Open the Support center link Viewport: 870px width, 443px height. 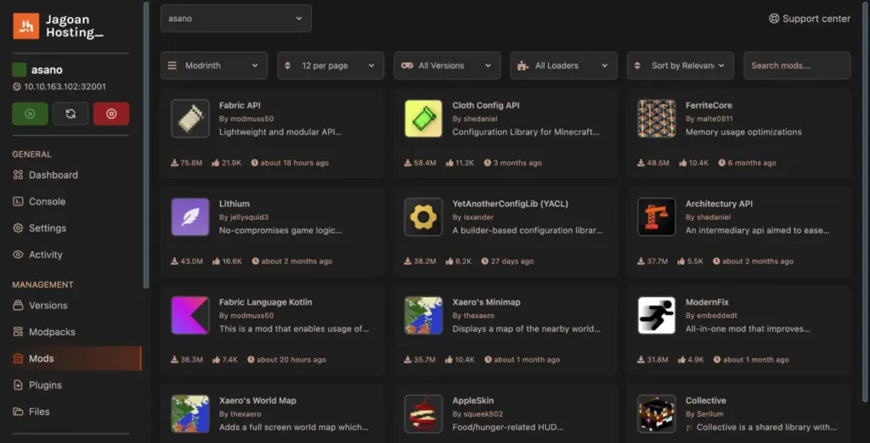pyautogui.click(x=810, y=19)
